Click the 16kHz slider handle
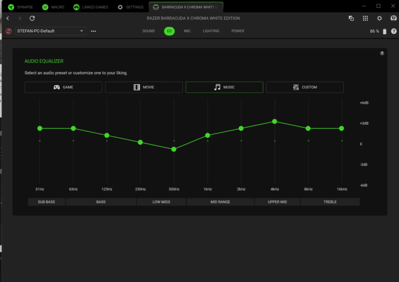This screenshot has height=282, width=399. coord(341,129)
